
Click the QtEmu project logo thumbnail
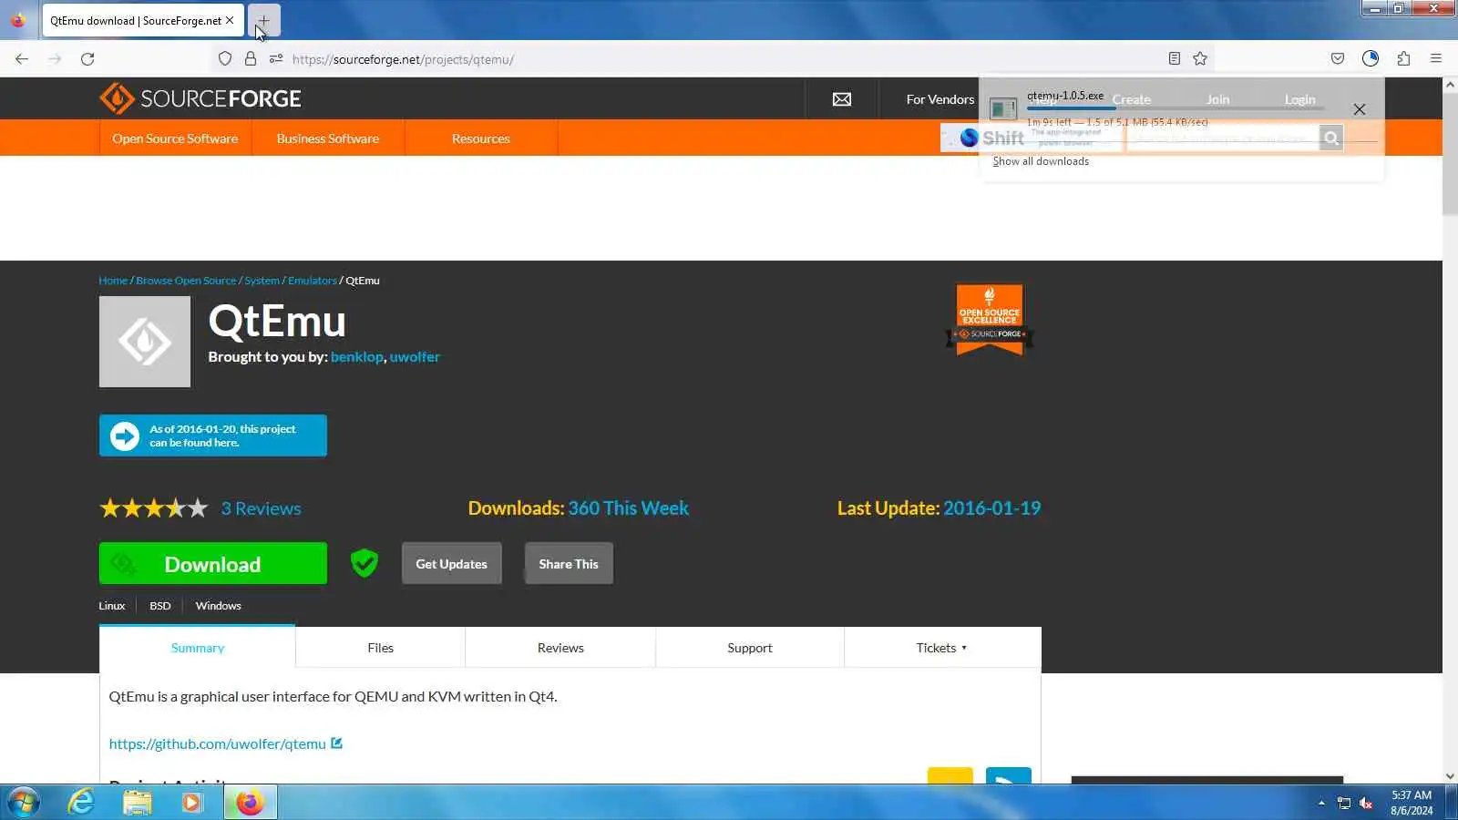click(x=145, y=342)
